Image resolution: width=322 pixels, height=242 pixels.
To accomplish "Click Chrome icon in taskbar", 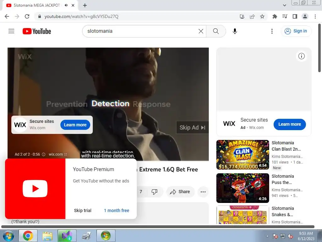I will click(28, 236).
